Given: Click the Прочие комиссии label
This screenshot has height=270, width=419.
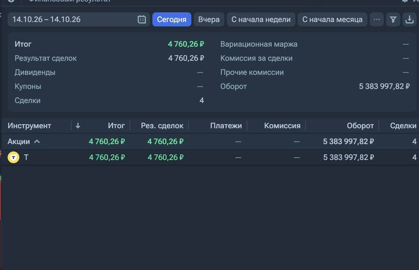Looking at the screenshot, I should (252, 72).
